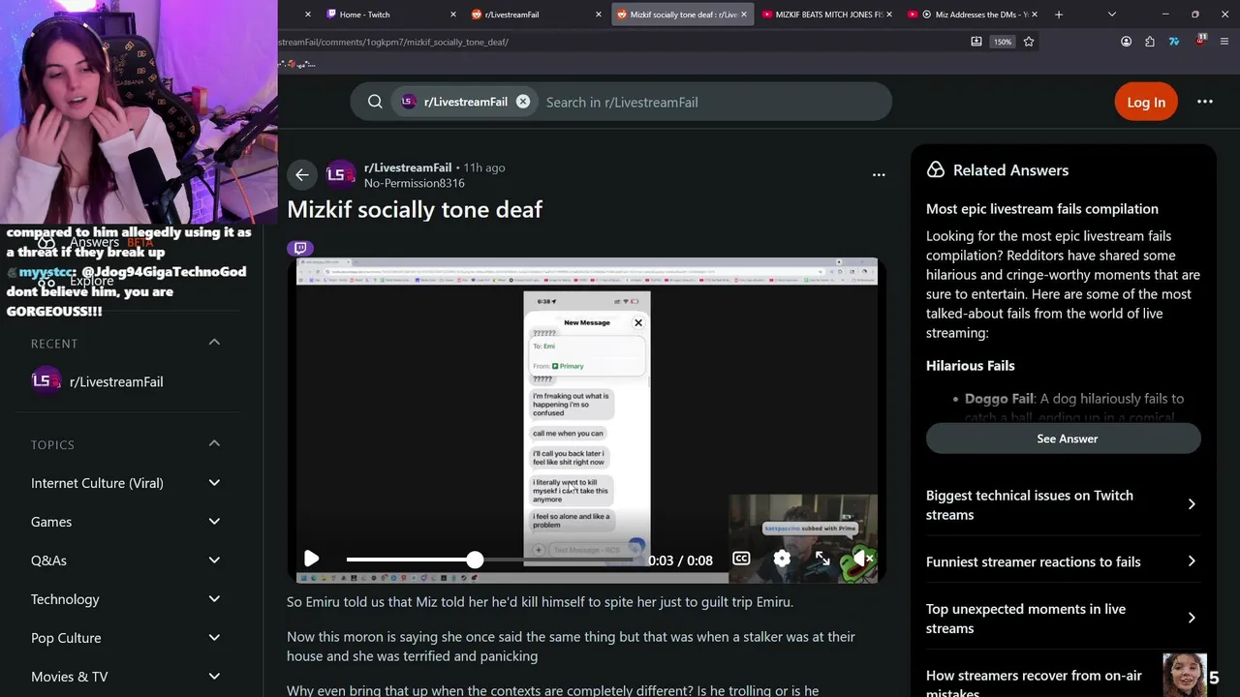Screen dimensions: 1240x697
Task: Collapse the RECENT sidebar section
Action: [x=214, y=342]
